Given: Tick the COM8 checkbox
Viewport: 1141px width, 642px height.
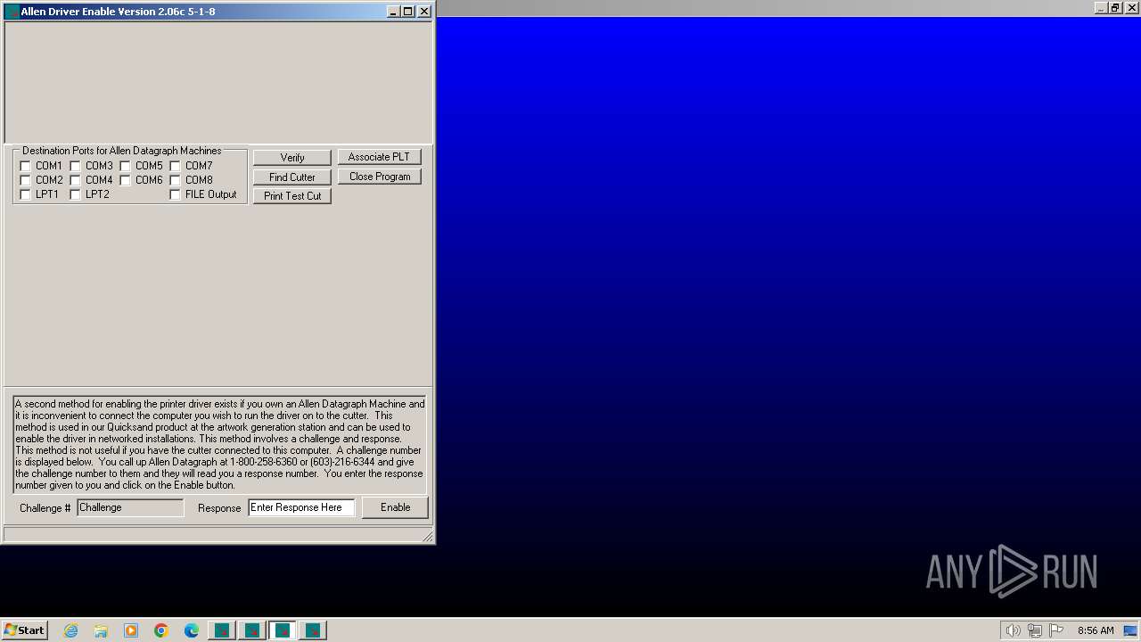Looking at the screenshot, I should point(176,180).
